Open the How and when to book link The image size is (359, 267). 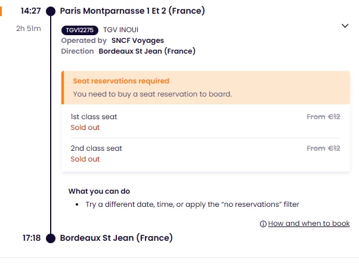click(x=308, y=224)
